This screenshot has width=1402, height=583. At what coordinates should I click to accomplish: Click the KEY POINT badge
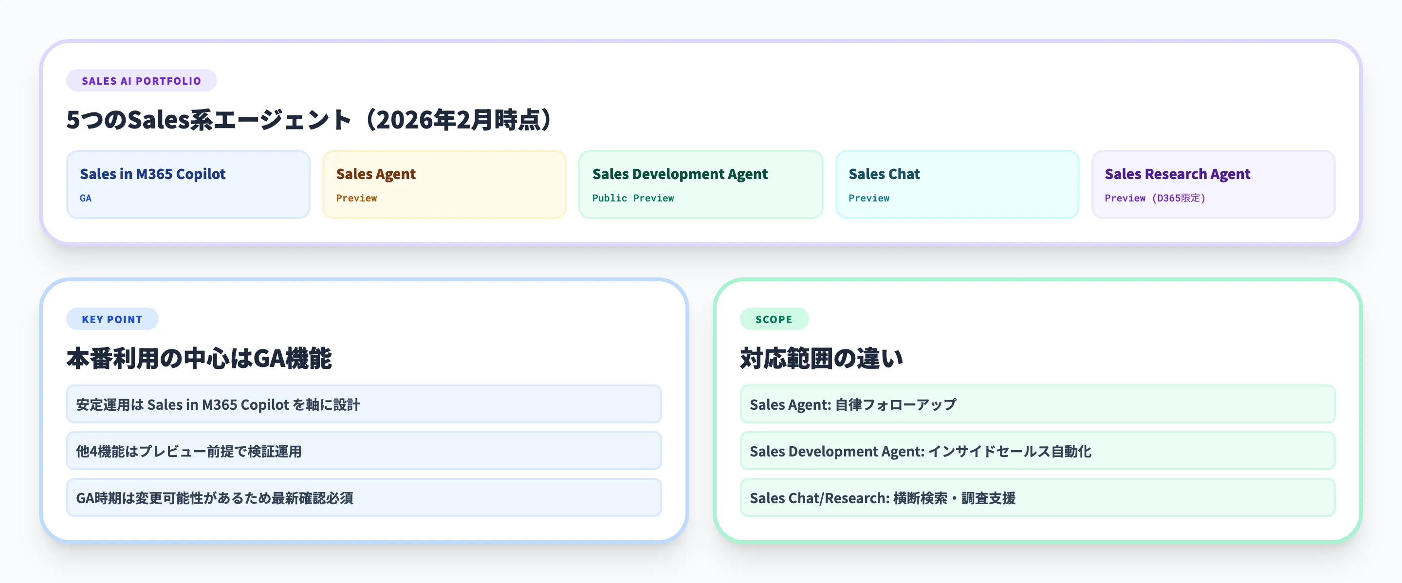click(112, 319)
